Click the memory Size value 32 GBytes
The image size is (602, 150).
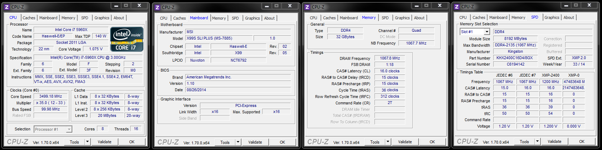click(346, 37)
